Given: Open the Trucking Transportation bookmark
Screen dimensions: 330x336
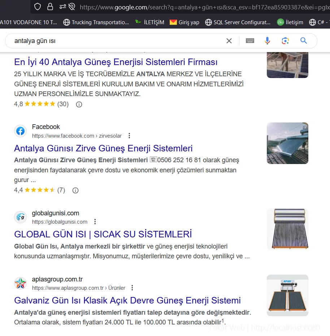Looking at the screenshot, I should (x=96, y=22).
